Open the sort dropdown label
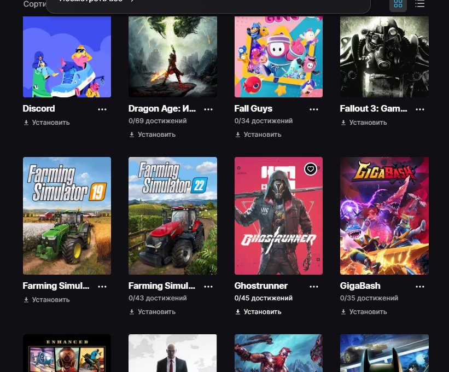This screenshot has width=449, height=372. point(34,4)
